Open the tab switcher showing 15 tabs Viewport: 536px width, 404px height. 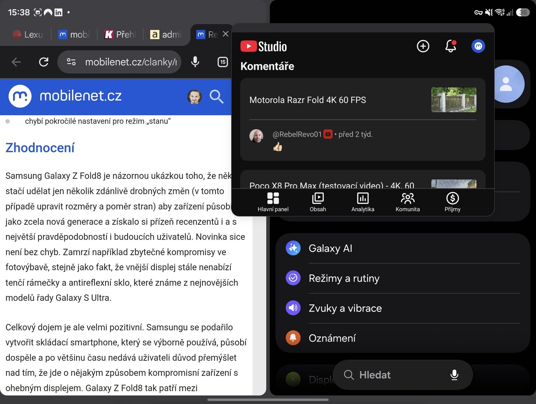pyautogui.click(x=222, y=62)
